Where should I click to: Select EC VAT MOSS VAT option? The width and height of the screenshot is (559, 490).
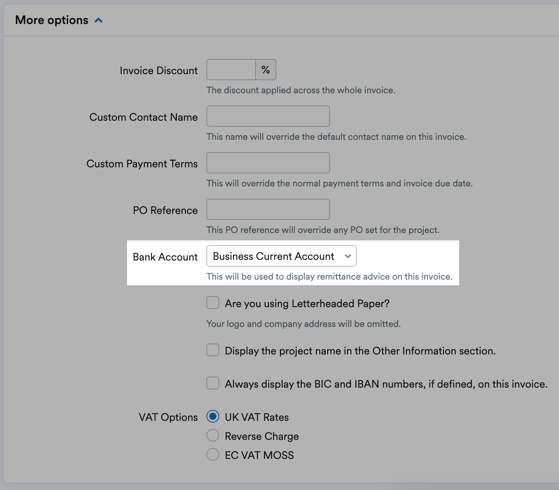[x=213, y=455]
